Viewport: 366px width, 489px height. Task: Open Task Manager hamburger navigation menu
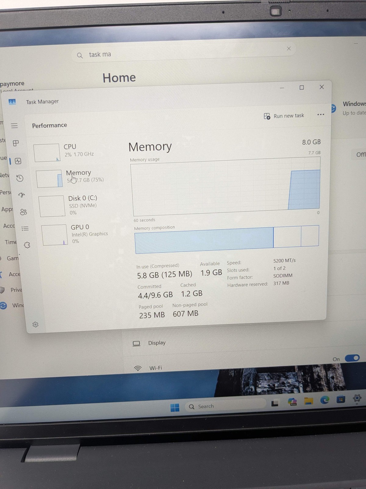coord(14,126)
